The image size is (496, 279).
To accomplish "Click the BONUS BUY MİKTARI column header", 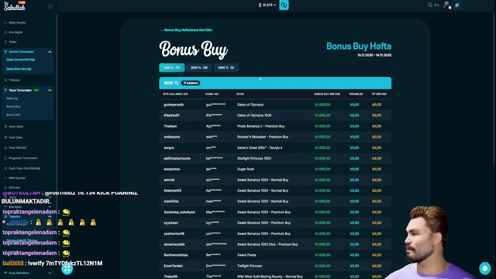I will pos(327,94).
